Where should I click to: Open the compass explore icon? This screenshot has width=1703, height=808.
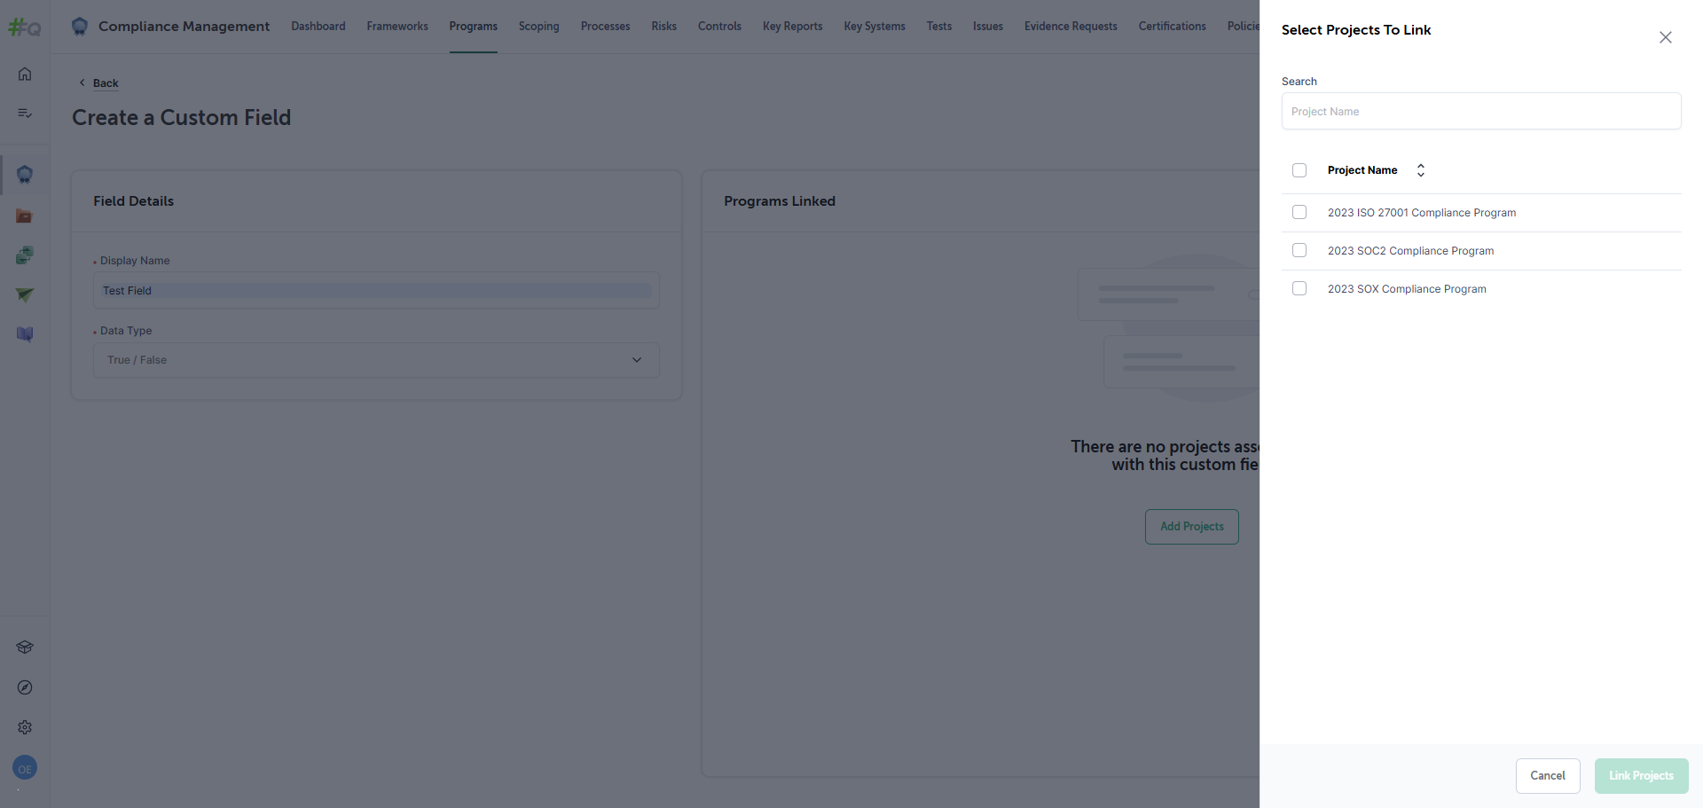pos(25,687)
